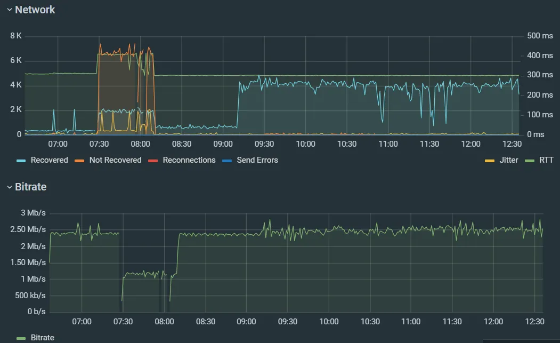This screenshot has width=560, height=343.
Task: Click the 500 kb/s axis label
Action: pos(30,296)
